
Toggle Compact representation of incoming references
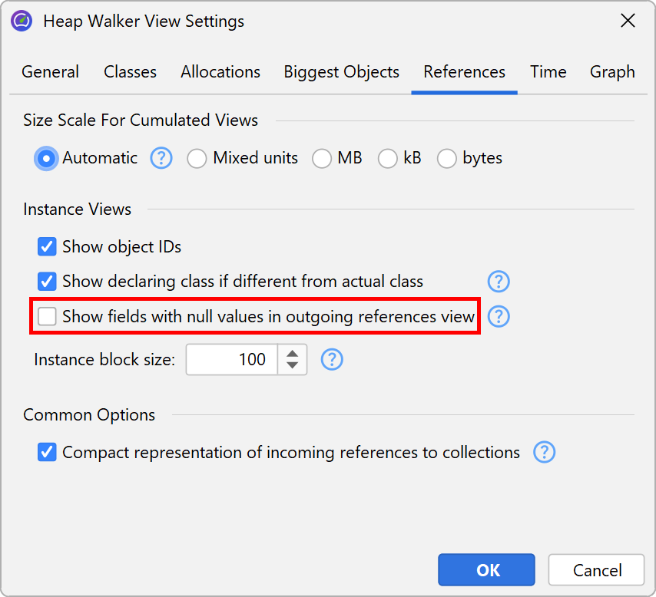(x=48, y=453)
